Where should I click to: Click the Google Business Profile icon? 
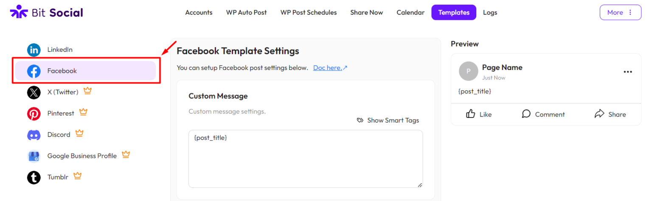pyautogui.click(x=34, y=156)
